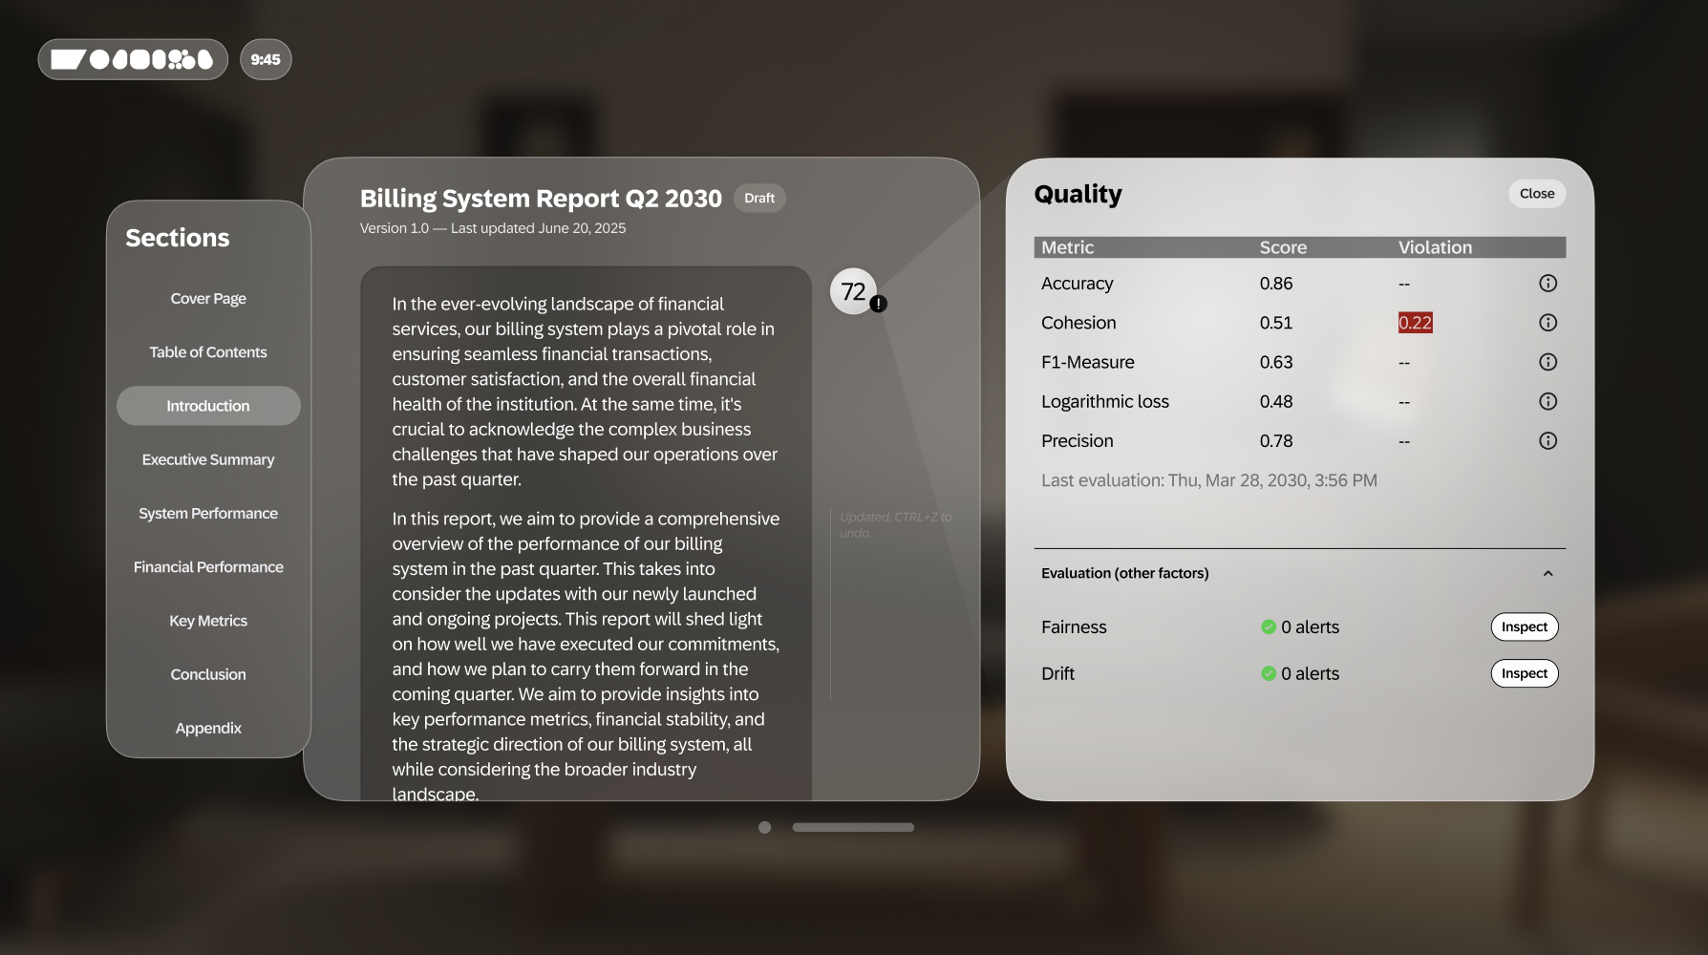Open info icon for Precision metric

[x=1548, y=440]
